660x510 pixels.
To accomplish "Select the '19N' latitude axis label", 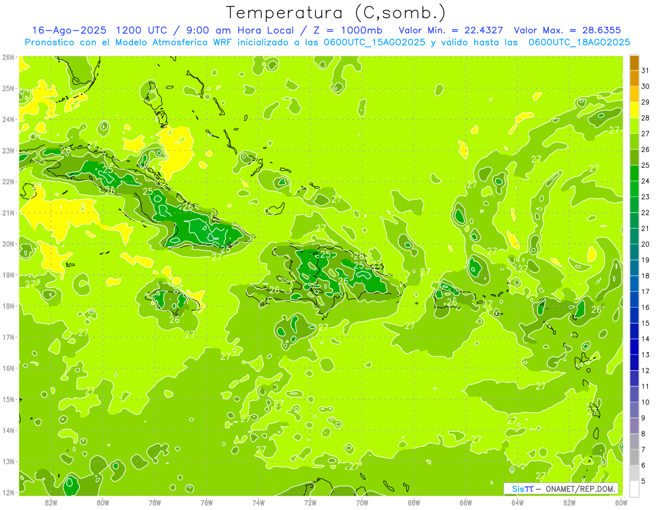I will coord(8,275).
